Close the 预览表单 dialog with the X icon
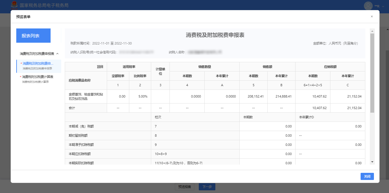Image resolution: width=389 pixels, height=193 pixels. point(372,17)
